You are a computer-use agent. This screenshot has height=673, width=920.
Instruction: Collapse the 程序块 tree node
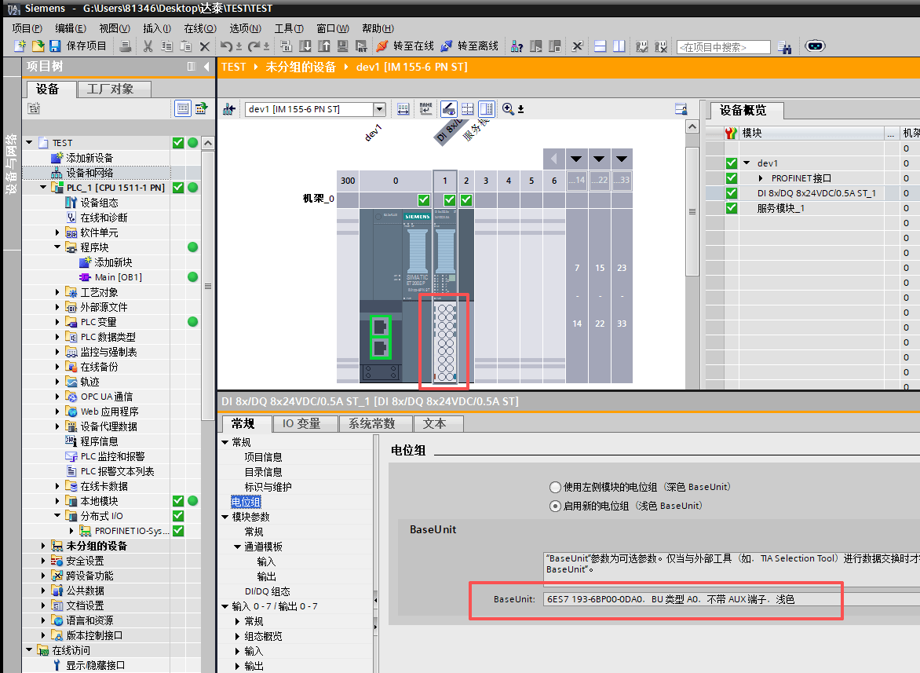click(x=57, y=247)
